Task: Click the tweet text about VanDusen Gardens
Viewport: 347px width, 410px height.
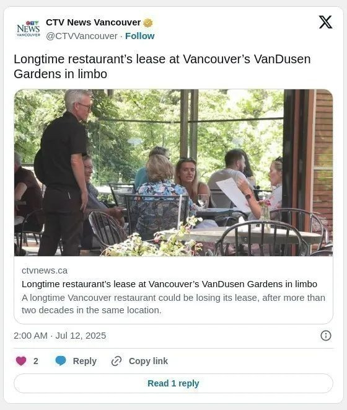Action: tap(162, 66)
